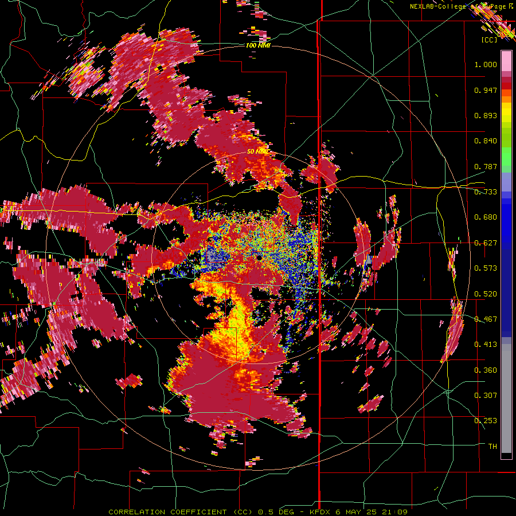Pick the light pink segment of the color scale
The width and height of the screenshot is (516, 516).
[506, 61]
